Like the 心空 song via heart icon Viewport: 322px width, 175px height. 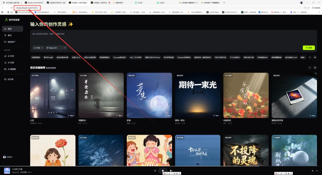click(69, 116)
